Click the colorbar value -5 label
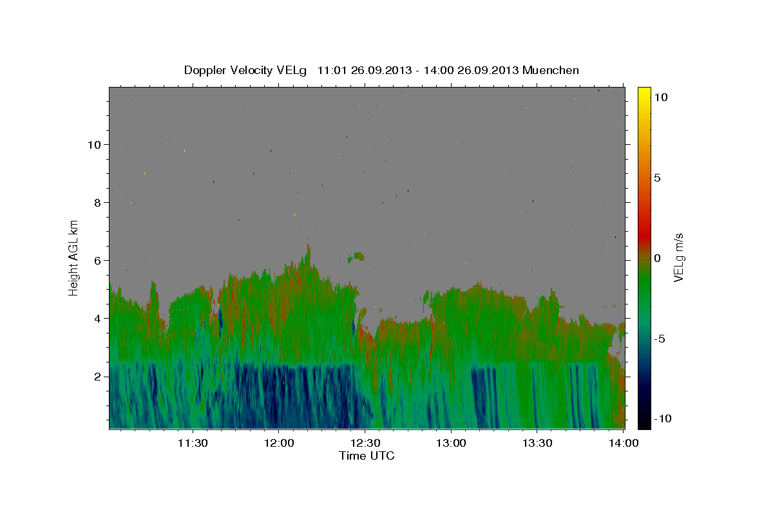This screenshot has height=515, width=773. (x=659, y=339)
